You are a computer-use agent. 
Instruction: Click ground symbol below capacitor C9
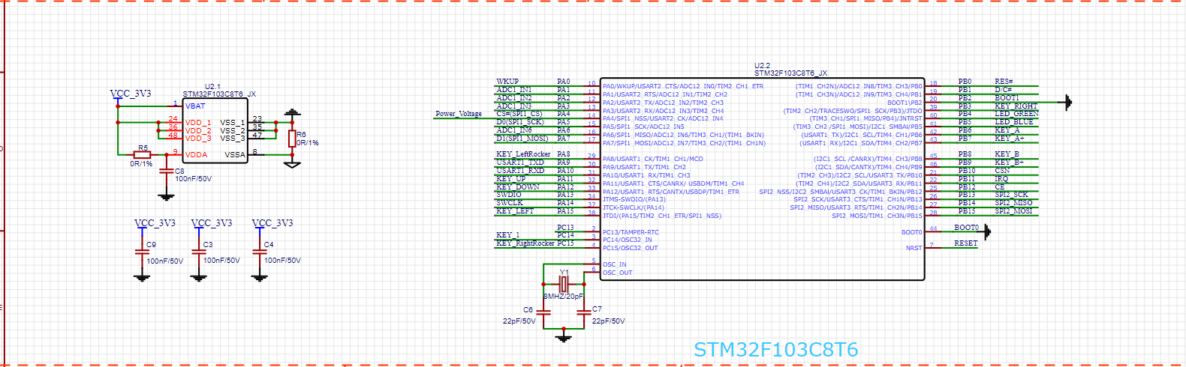pyautogui.click(x=142, y=277)
